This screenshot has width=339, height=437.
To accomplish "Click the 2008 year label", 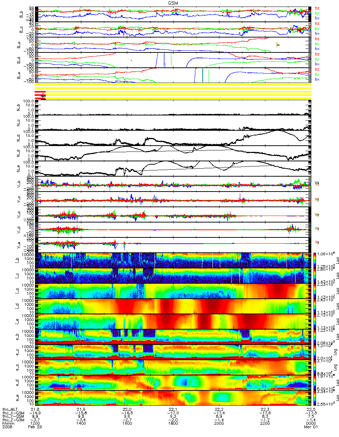I will (8, 428).
